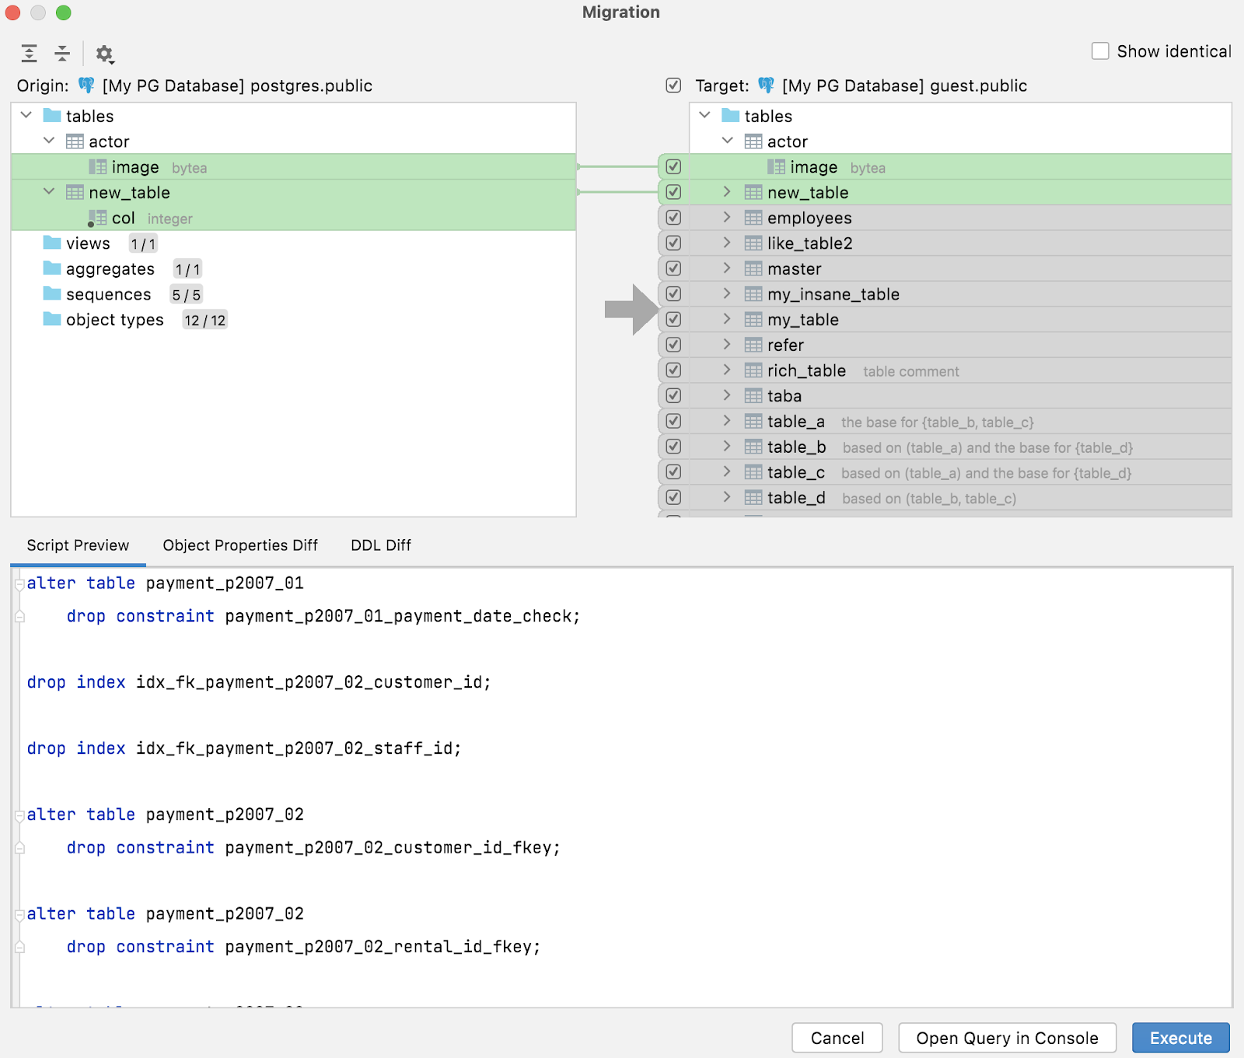Click the Expand All toolbar icon
Image resolution: width=1244 pixels, height=1058 pixels.
coord(30,54)
